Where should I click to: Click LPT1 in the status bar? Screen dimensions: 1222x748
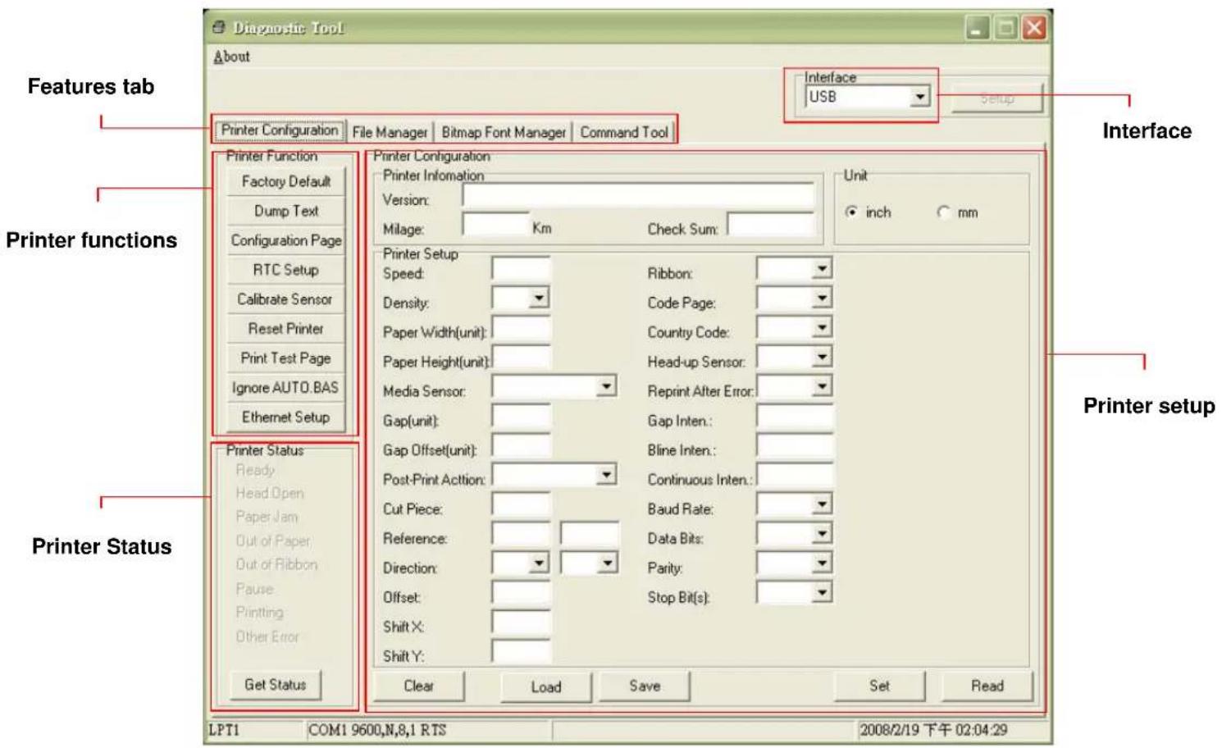coord(224,730)
